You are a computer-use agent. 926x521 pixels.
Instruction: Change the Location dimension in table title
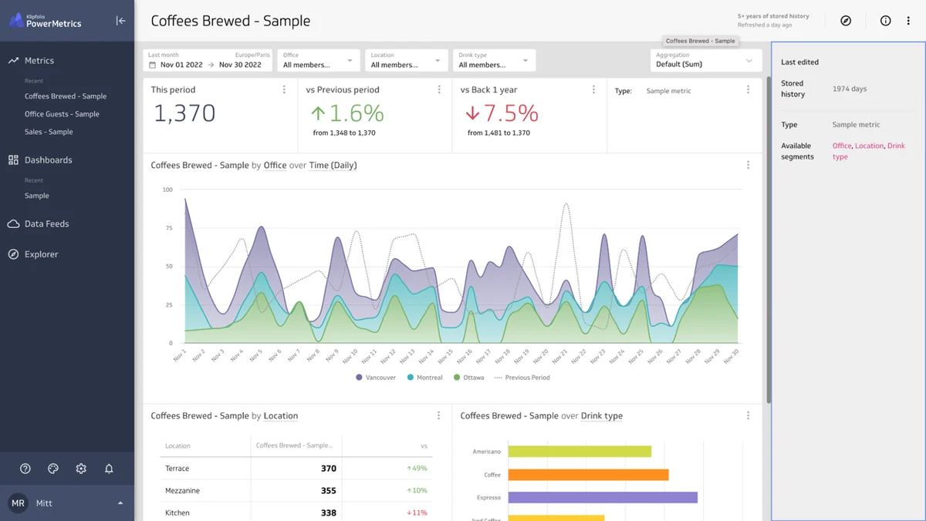(281, 415)
